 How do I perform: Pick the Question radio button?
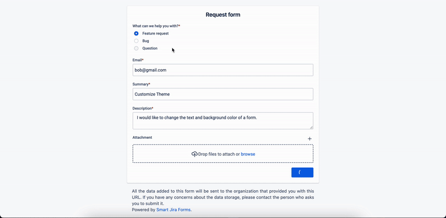[136, 49]
